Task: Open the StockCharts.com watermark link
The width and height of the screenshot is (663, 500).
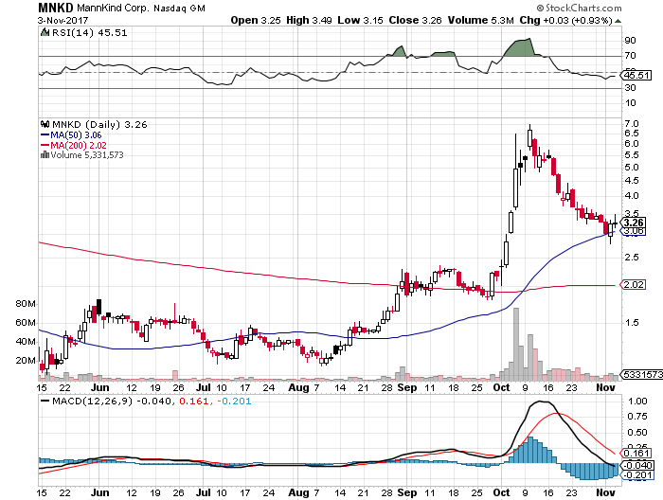Action: click(580, 8)
